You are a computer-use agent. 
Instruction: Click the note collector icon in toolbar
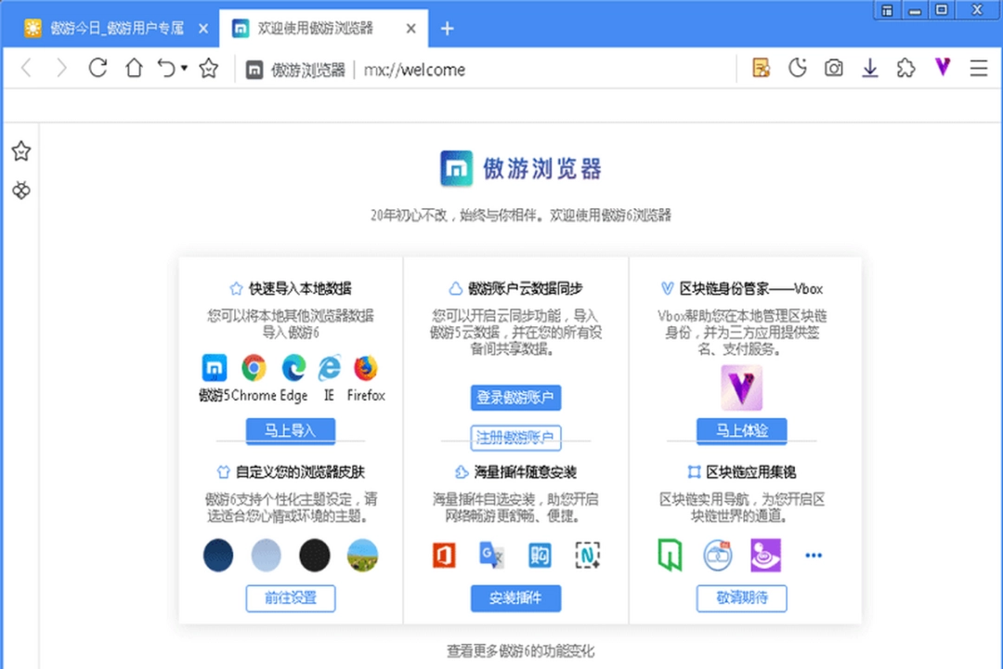click(762, 68)
